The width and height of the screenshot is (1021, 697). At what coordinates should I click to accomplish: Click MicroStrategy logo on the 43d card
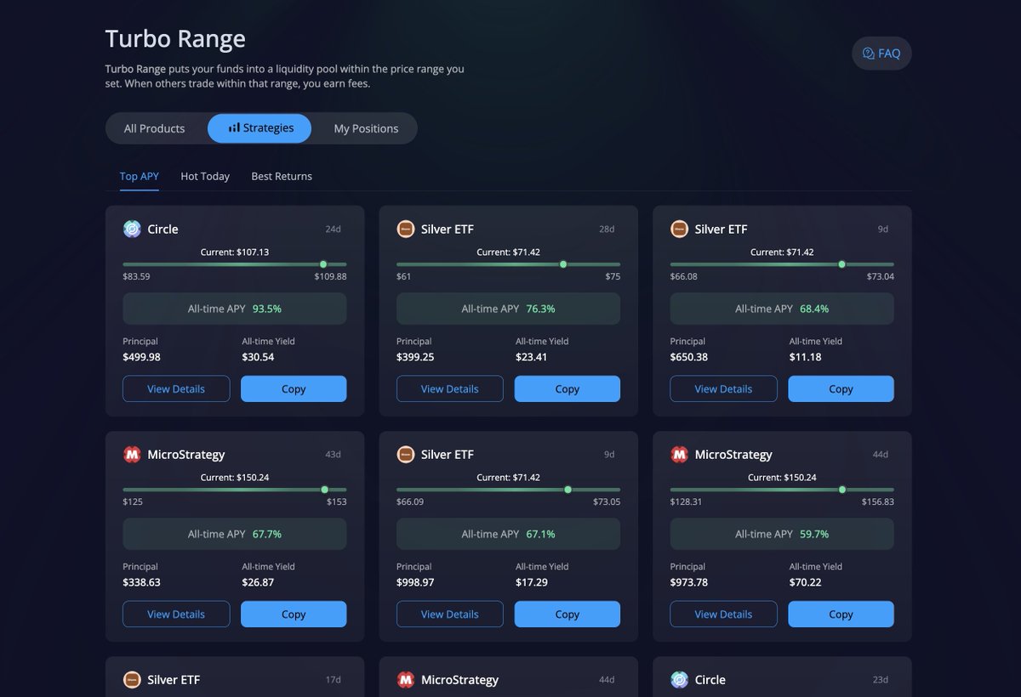click(x=132, y=454)
